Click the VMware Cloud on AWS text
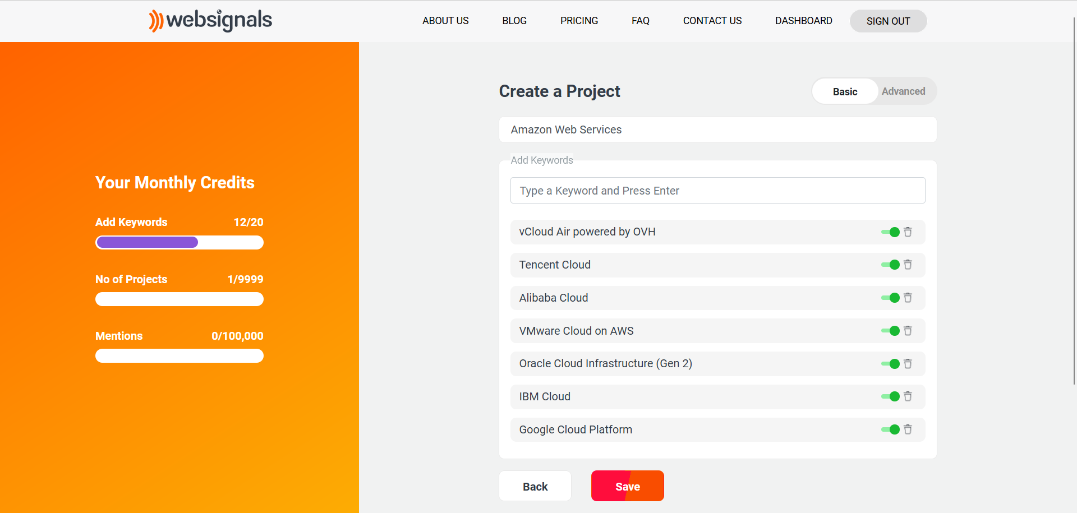1077x513 pixels. 576,331
